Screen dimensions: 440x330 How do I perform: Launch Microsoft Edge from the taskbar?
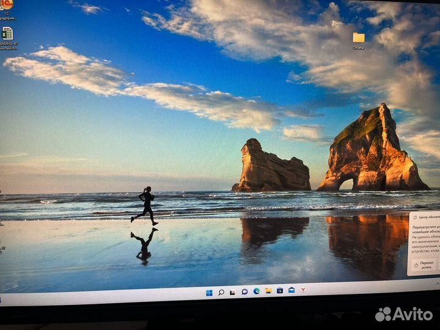[x=257, y=291]
